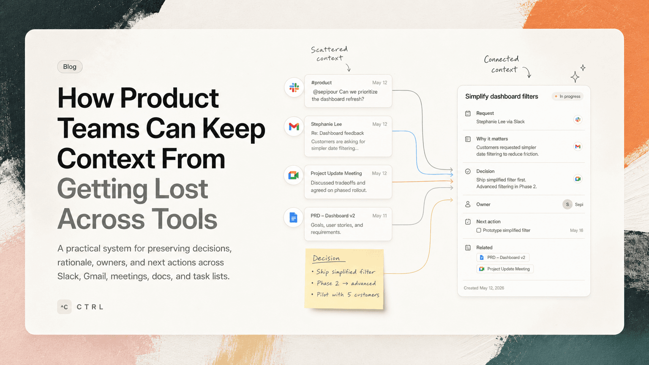
Task: Click the Next action calendar icon
Action: pyautogui.click(x=468, y=221)
